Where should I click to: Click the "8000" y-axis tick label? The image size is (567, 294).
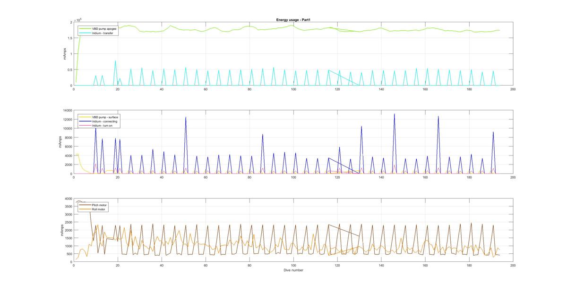tap(68, 138)
